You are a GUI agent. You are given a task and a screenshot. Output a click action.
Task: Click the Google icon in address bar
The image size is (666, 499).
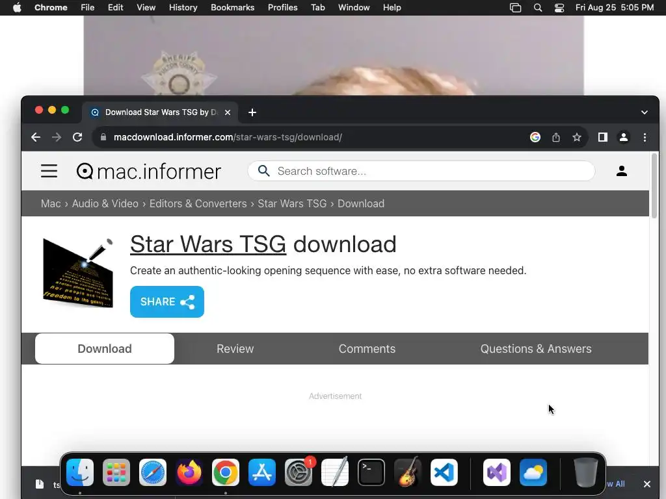tap(535, 137)
